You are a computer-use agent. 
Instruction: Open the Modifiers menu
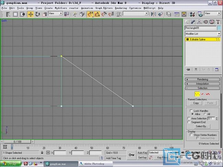click(61, 8)
